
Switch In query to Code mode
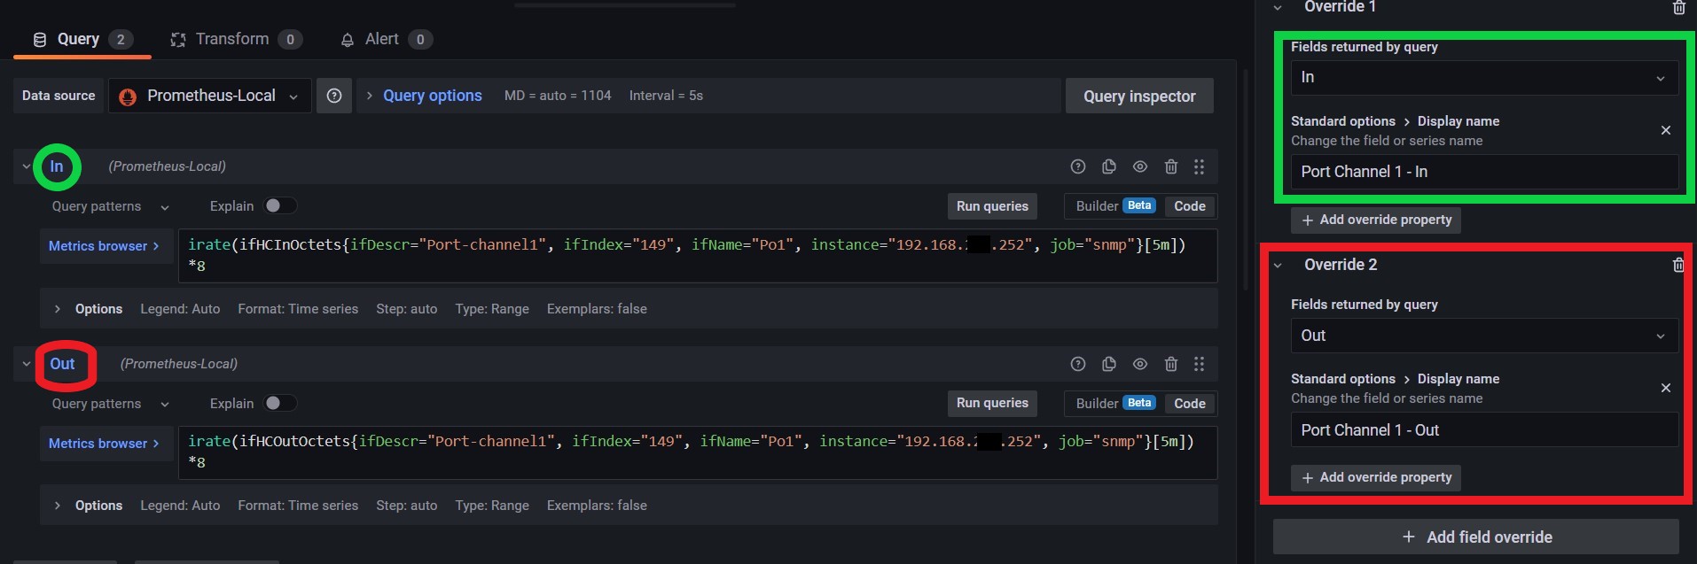(1190, 206)
